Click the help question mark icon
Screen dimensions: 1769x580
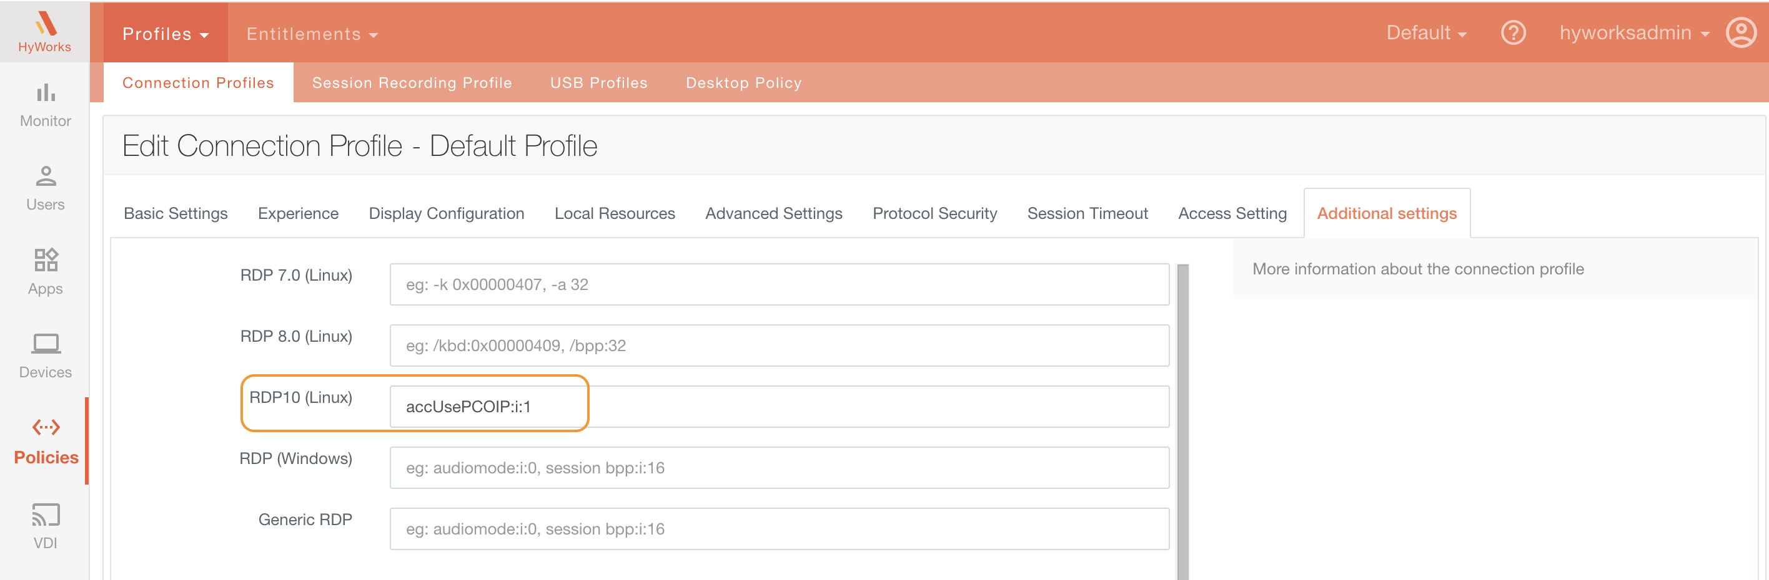[x=1513, y=33]
